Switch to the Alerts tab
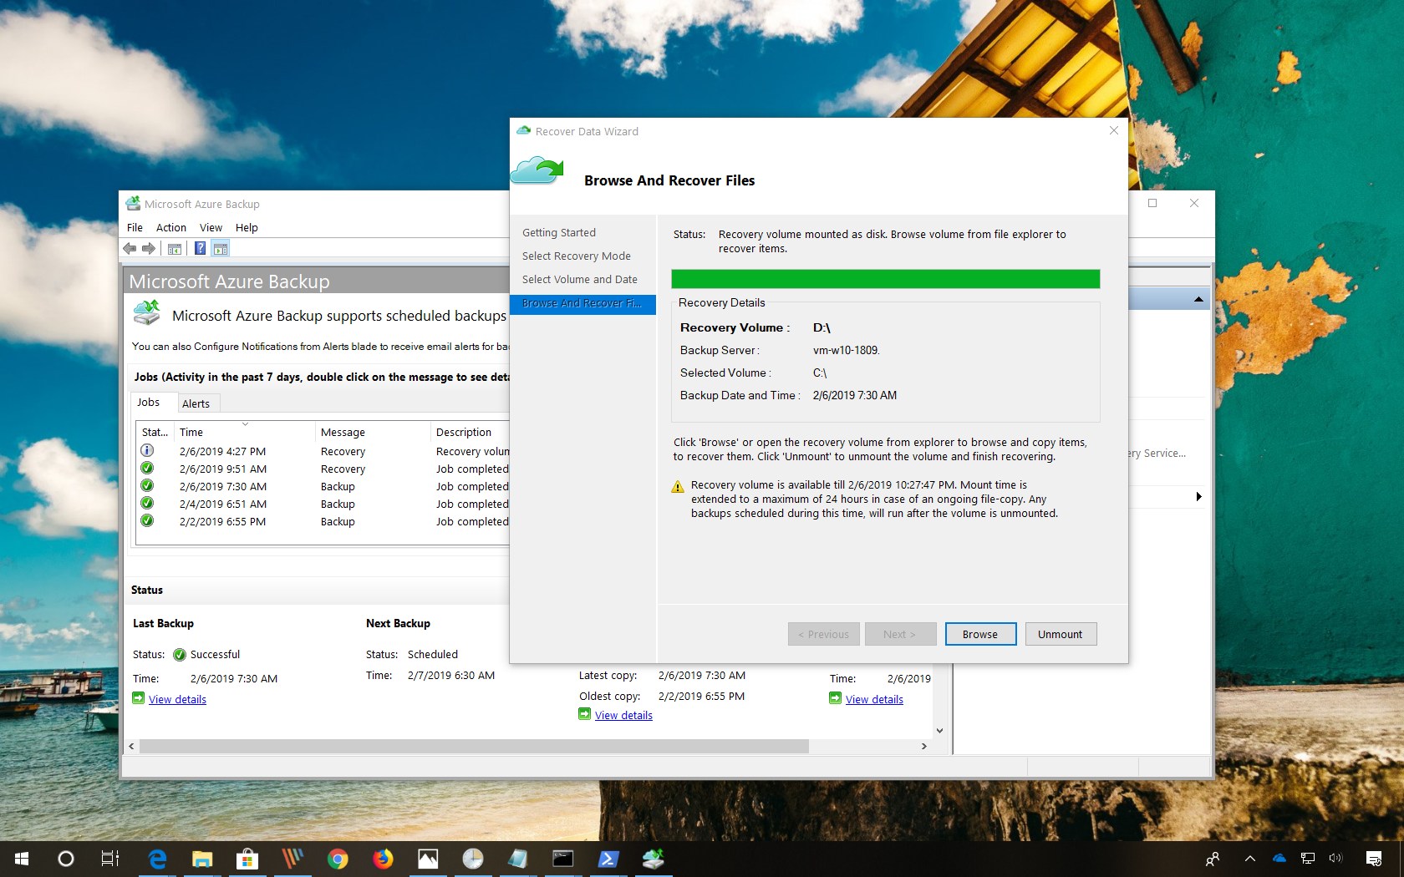Viewport: 1404px width, 877px height. coord(196,403)
